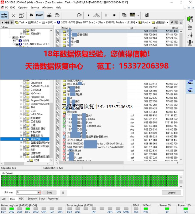Open the Options menu

(x=23, y=7)
